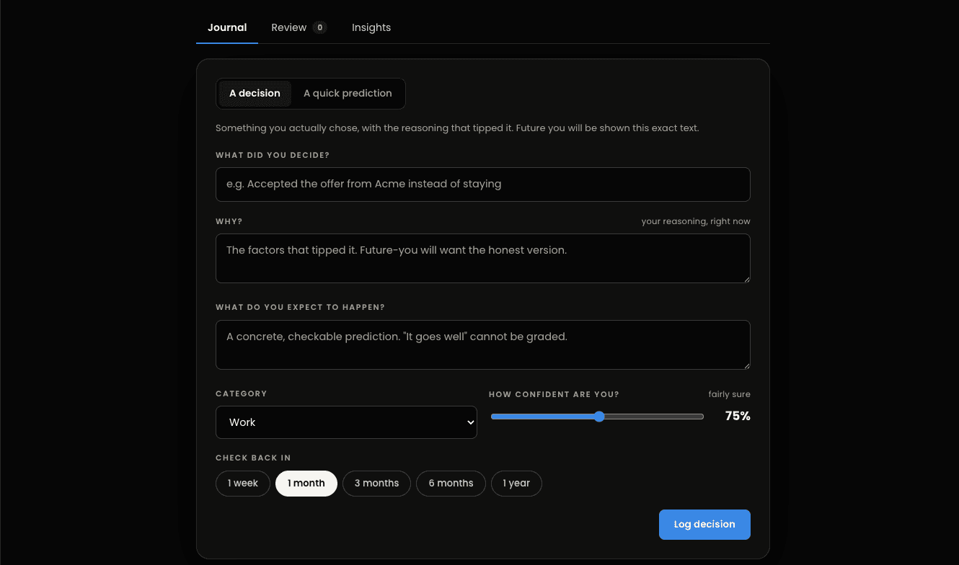Select the 'A decision' entry type
The height and width of the screenshot is (565, 959).
coord(255,94)
